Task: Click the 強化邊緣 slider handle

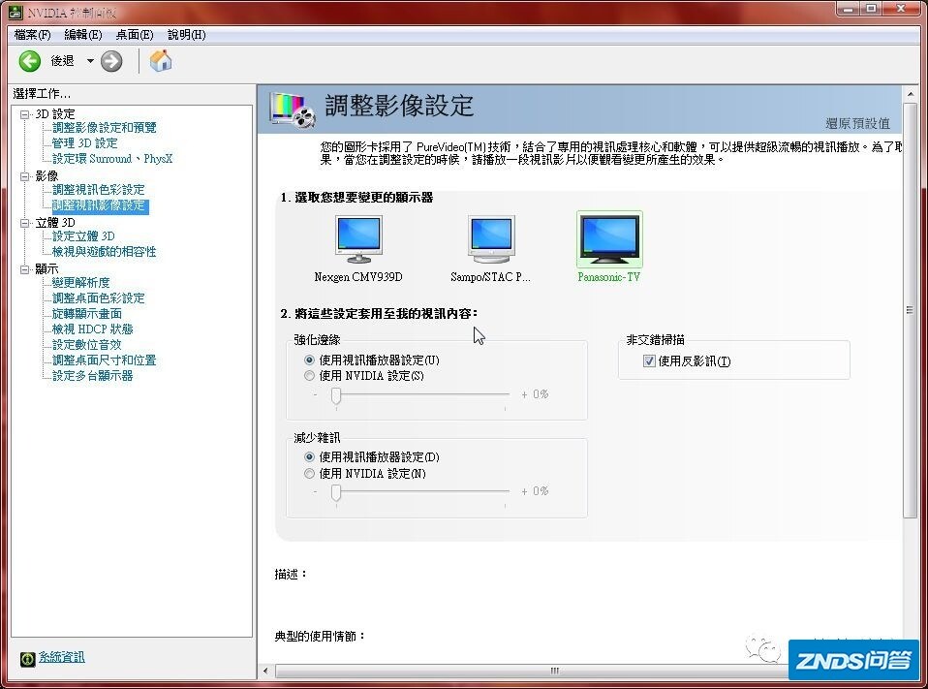Action: (x=336, y=396)
